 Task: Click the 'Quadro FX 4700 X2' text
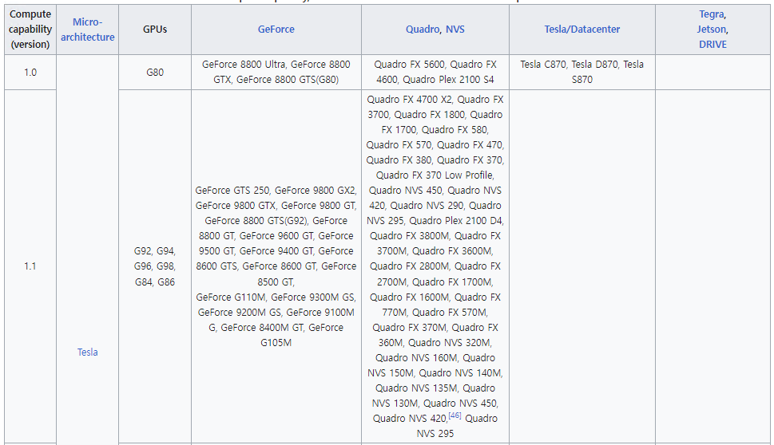pos(409,100)
